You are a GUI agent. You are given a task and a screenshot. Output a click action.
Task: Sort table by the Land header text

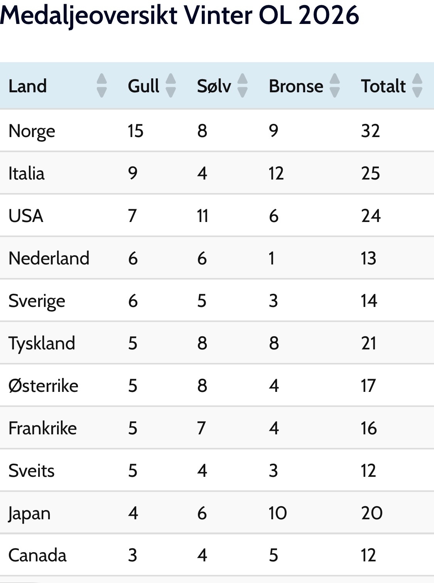[27, 86]
